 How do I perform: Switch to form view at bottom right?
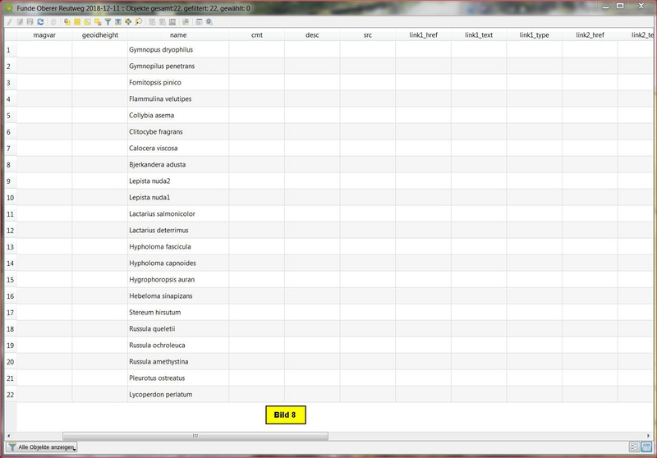tap(634, 447)
